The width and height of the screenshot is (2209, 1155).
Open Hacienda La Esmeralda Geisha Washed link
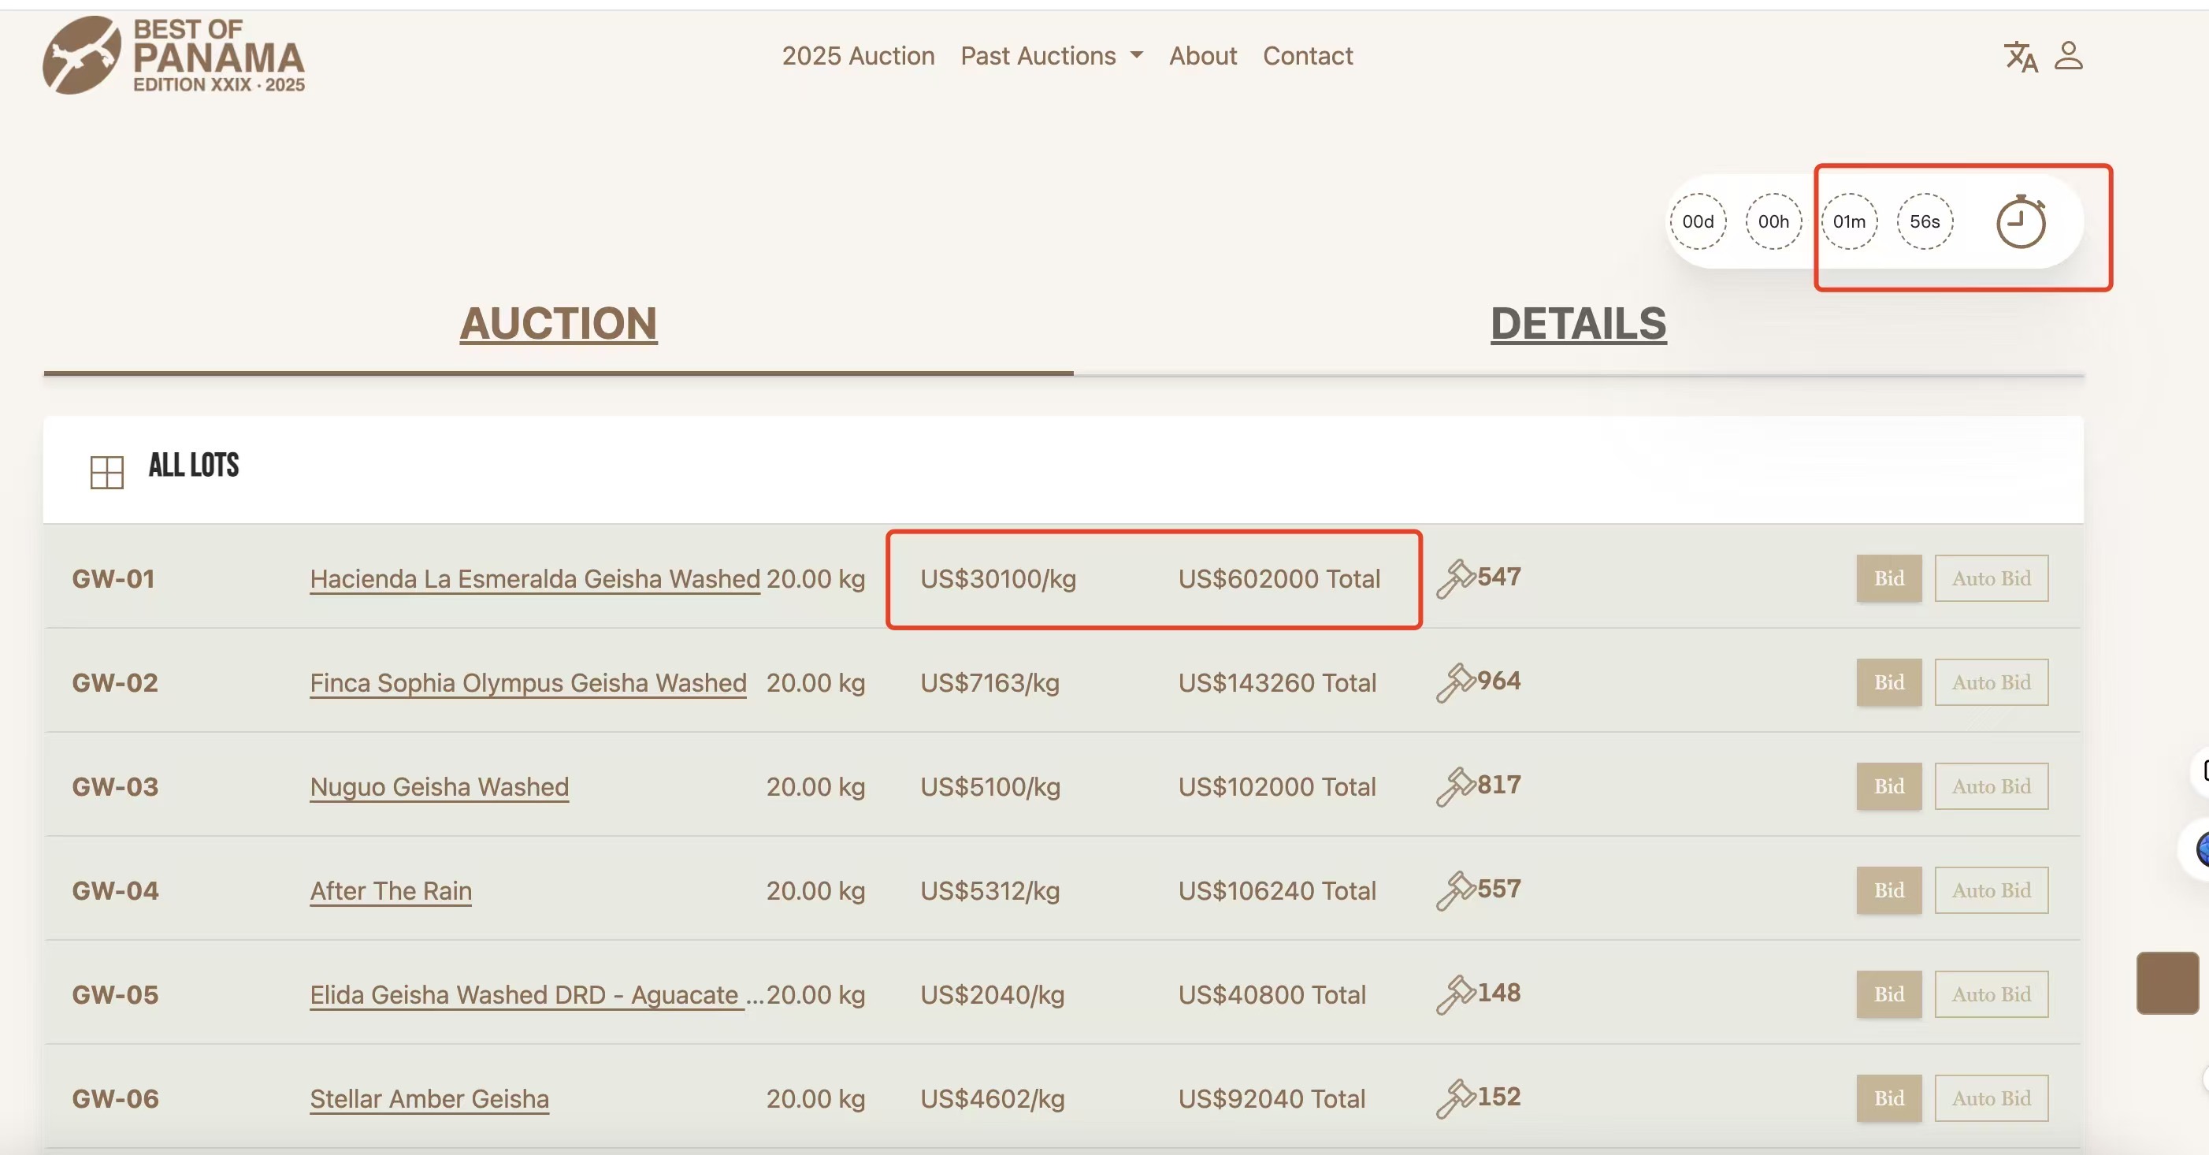pyautogui.click(x=535, y=579)
